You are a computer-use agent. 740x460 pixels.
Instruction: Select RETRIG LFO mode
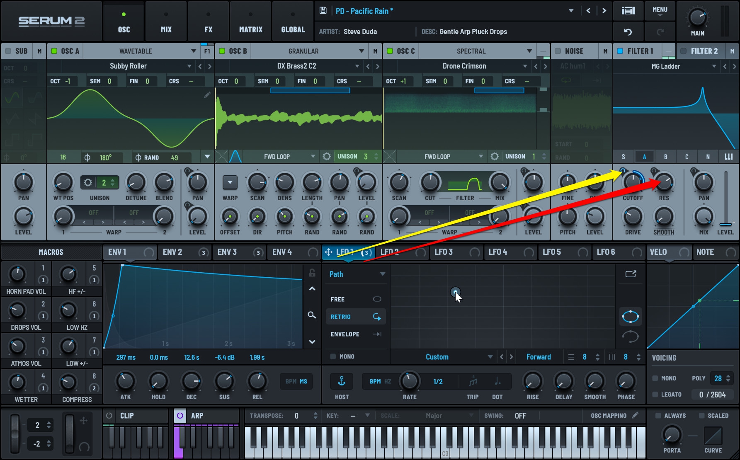356,317
